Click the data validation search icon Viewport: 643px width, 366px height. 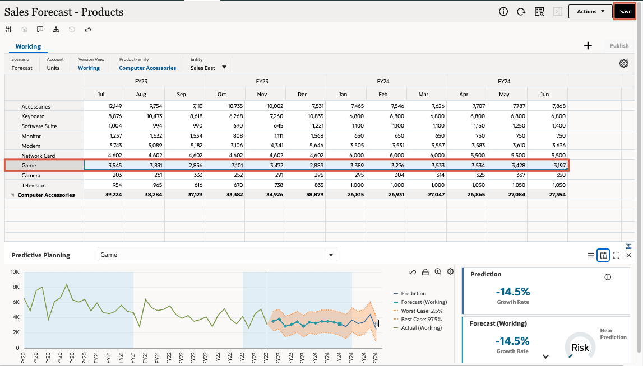click(x=539, y=12)
